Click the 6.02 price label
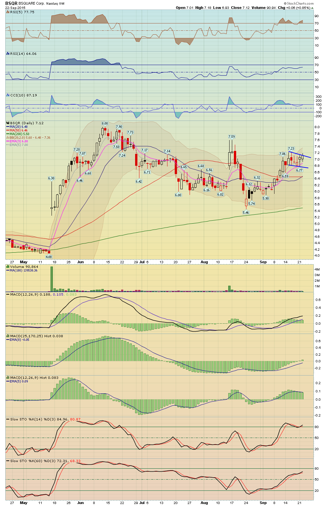Viewport: 327px width, 506px height. coord(220,195)
